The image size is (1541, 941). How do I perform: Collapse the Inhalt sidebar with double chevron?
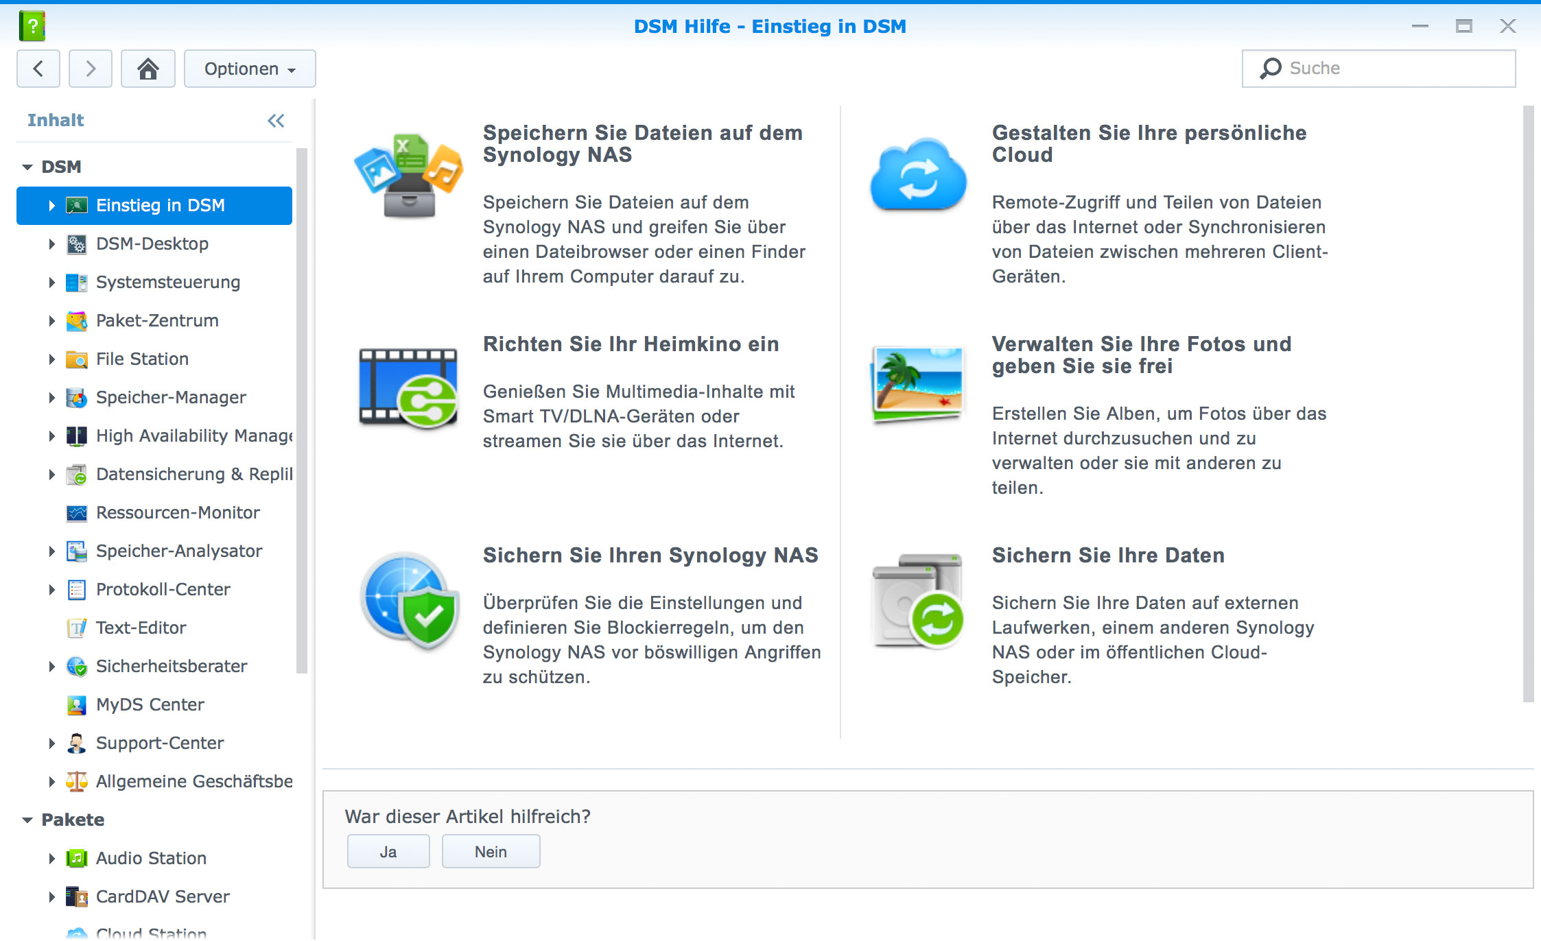pos(276,121)
